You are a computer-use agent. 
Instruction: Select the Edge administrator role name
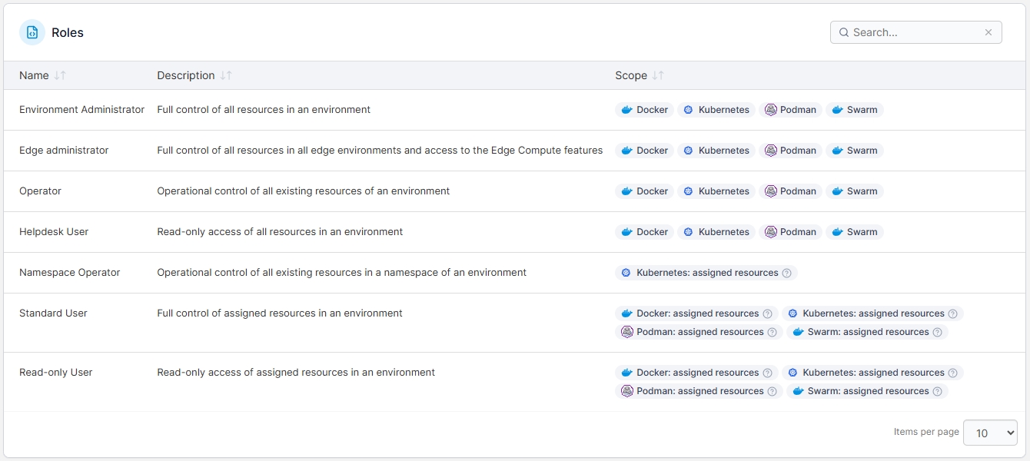point(64,151)
